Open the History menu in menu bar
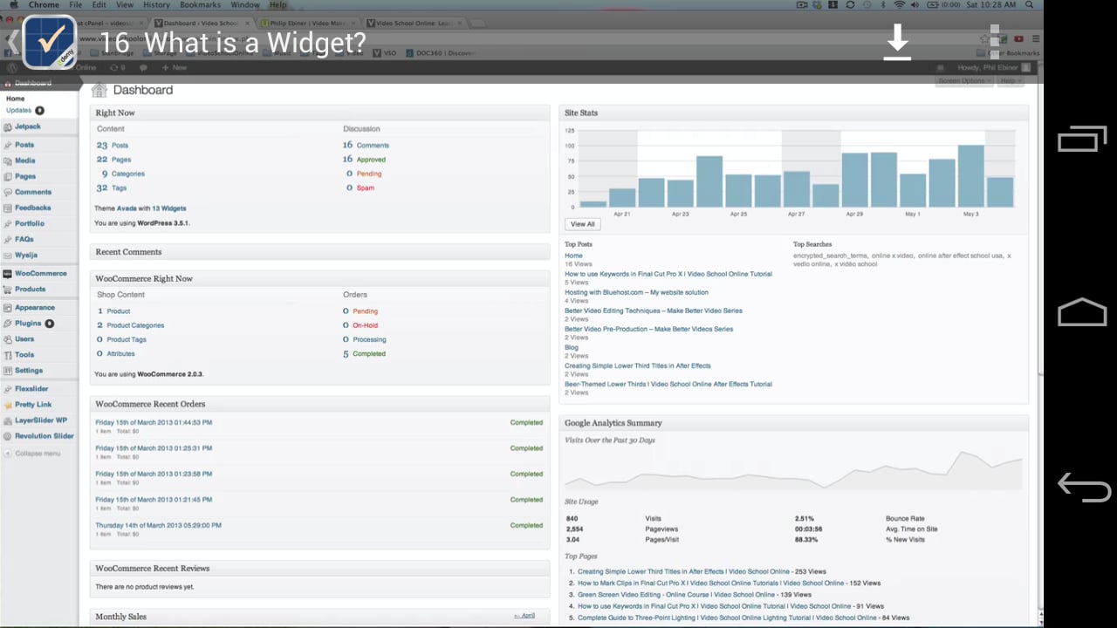The image size is (1117, 628). coord(156,5)
